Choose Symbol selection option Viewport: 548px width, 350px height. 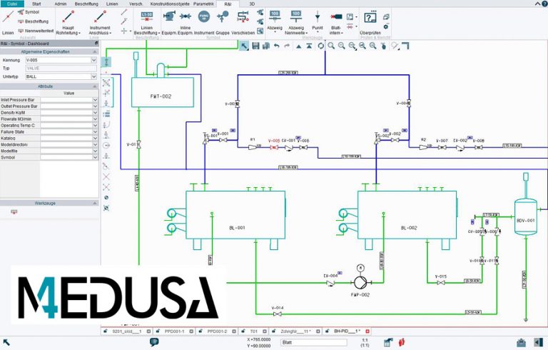coord(29,12)
